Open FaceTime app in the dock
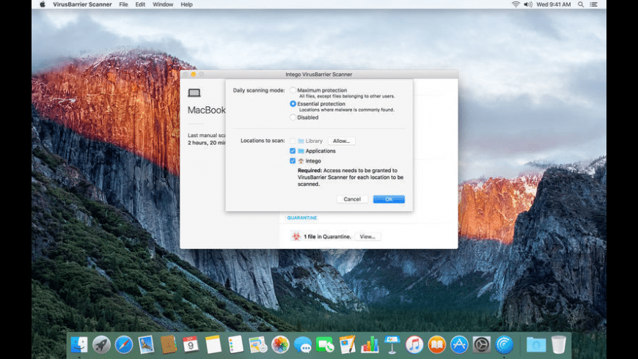The width and height of the screenshot is (638, 359). click(325, 345)
